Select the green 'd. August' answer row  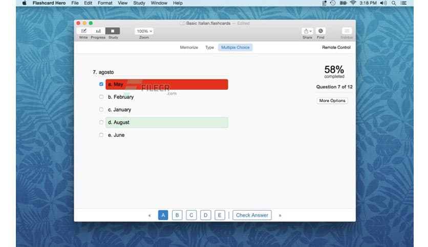[167, 122]
